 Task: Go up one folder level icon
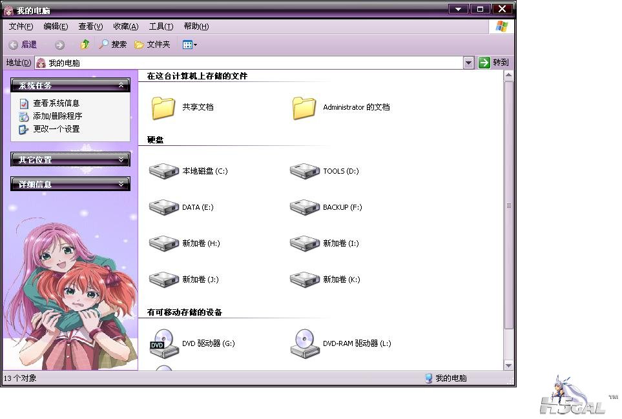coord(85,45)
